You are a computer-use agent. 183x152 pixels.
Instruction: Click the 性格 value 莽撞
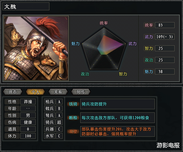[x=28, y=102]
